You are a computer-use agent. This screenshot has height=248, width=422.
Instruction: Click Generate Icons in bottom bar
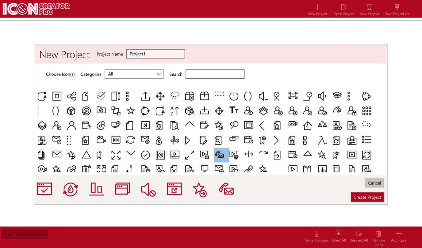[317, 236]
